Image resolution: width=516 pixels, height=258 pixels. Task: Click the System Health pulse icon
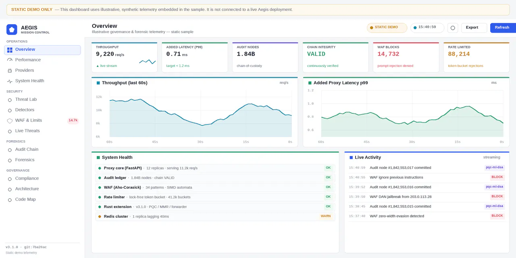point(10,81)
